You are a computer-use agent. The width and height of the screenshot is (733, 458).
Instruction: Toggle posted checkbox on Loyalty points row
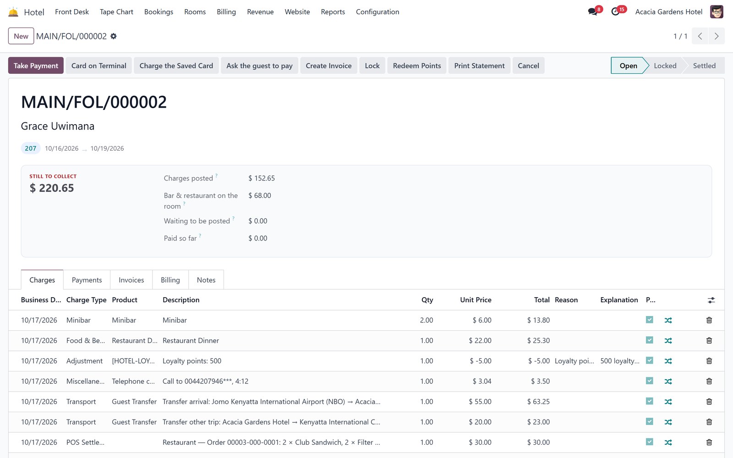coord(650,360)
